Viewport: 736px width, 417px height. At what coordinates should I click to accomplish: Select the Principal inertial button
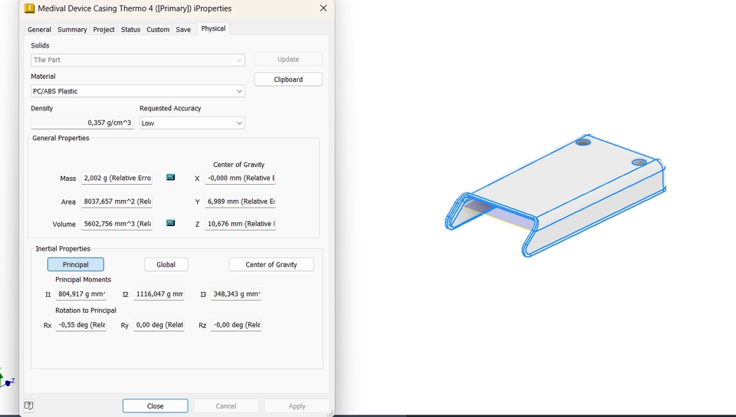click(x=76, y=264)
